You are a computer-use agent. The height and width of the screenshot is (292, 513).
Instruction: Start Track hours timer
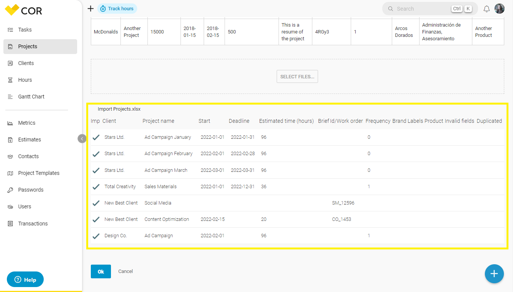117,9
